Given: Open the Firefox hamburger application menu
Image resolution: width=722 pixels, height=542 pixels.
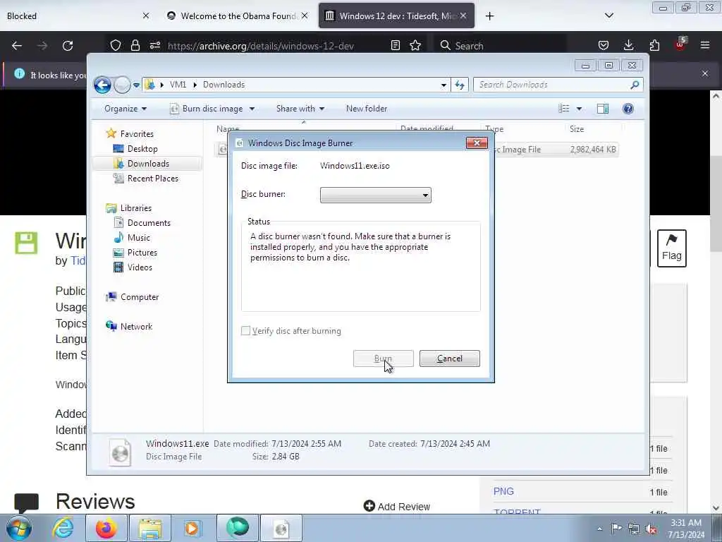Looking at the screenshot, I should [x=705, y=45].
